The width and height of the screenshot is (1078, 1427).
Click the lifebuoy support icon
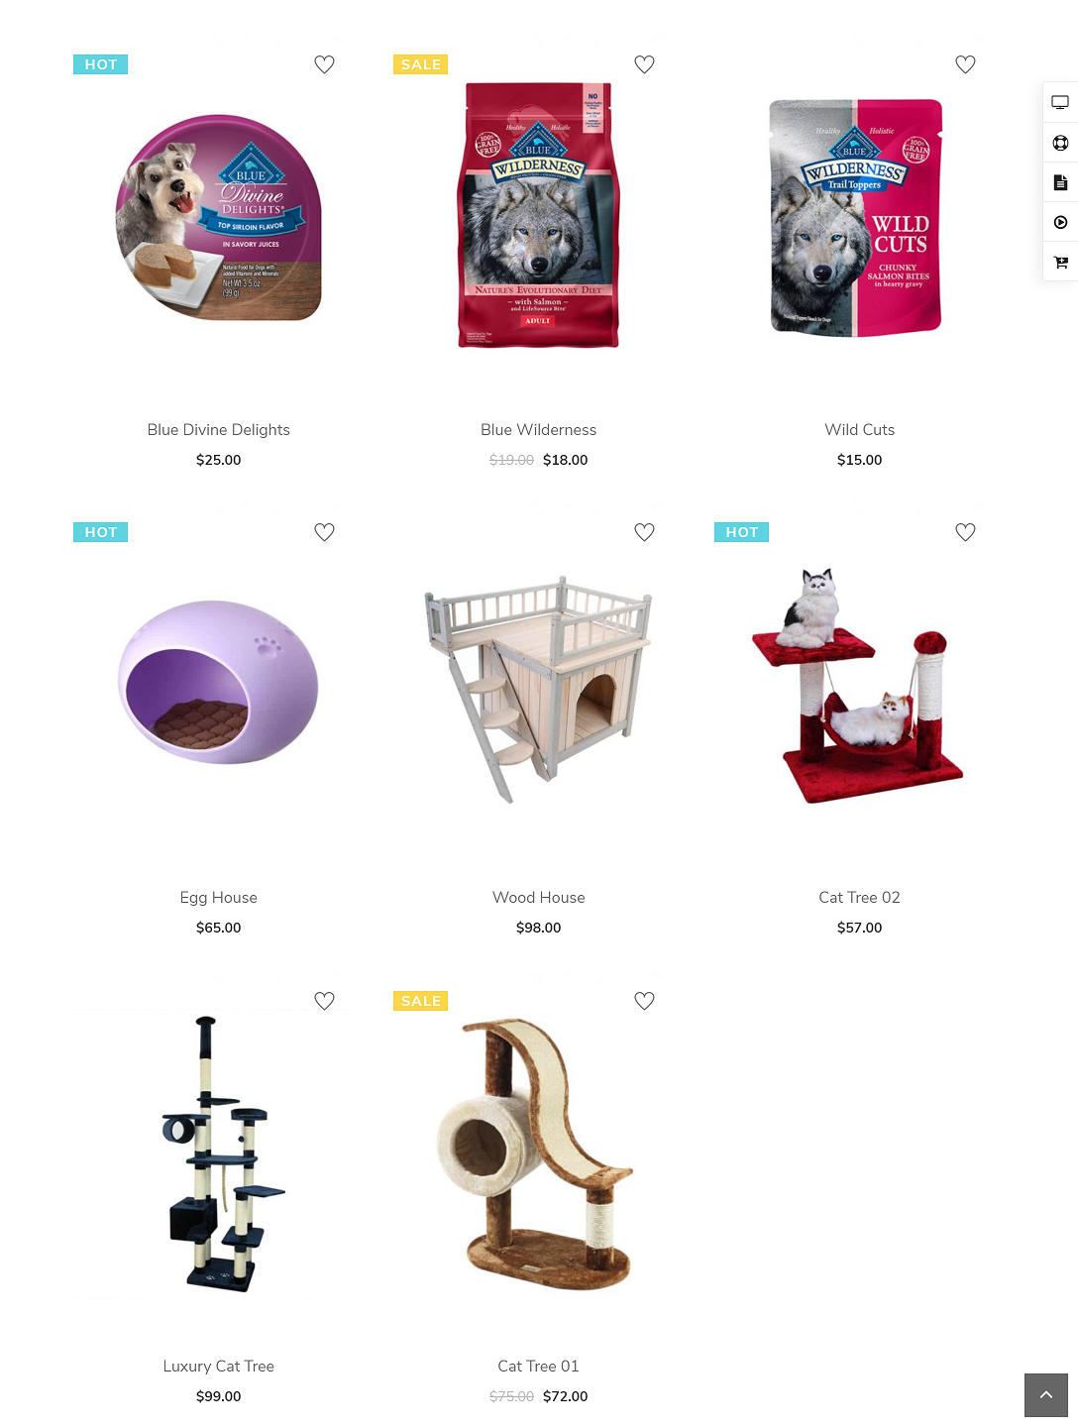coord(1060,143)
